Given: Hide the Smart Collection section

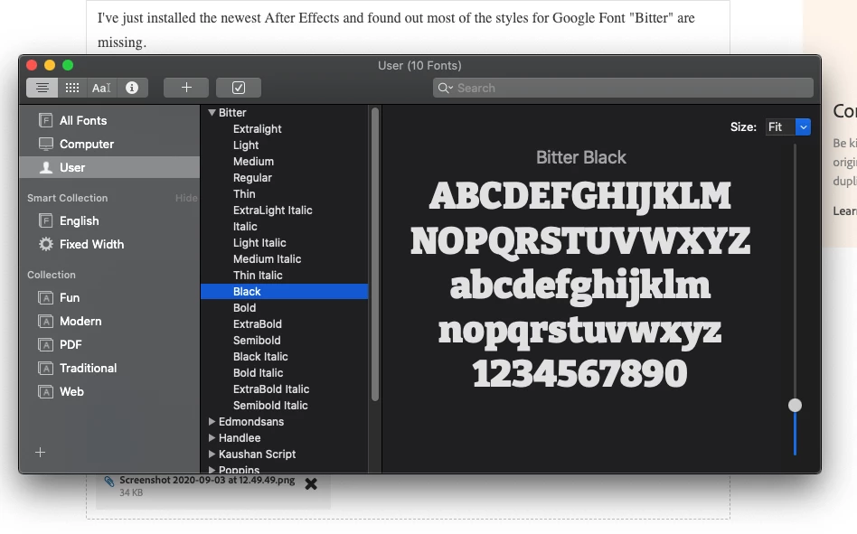Looking at the screenshot, I should 186,198.
